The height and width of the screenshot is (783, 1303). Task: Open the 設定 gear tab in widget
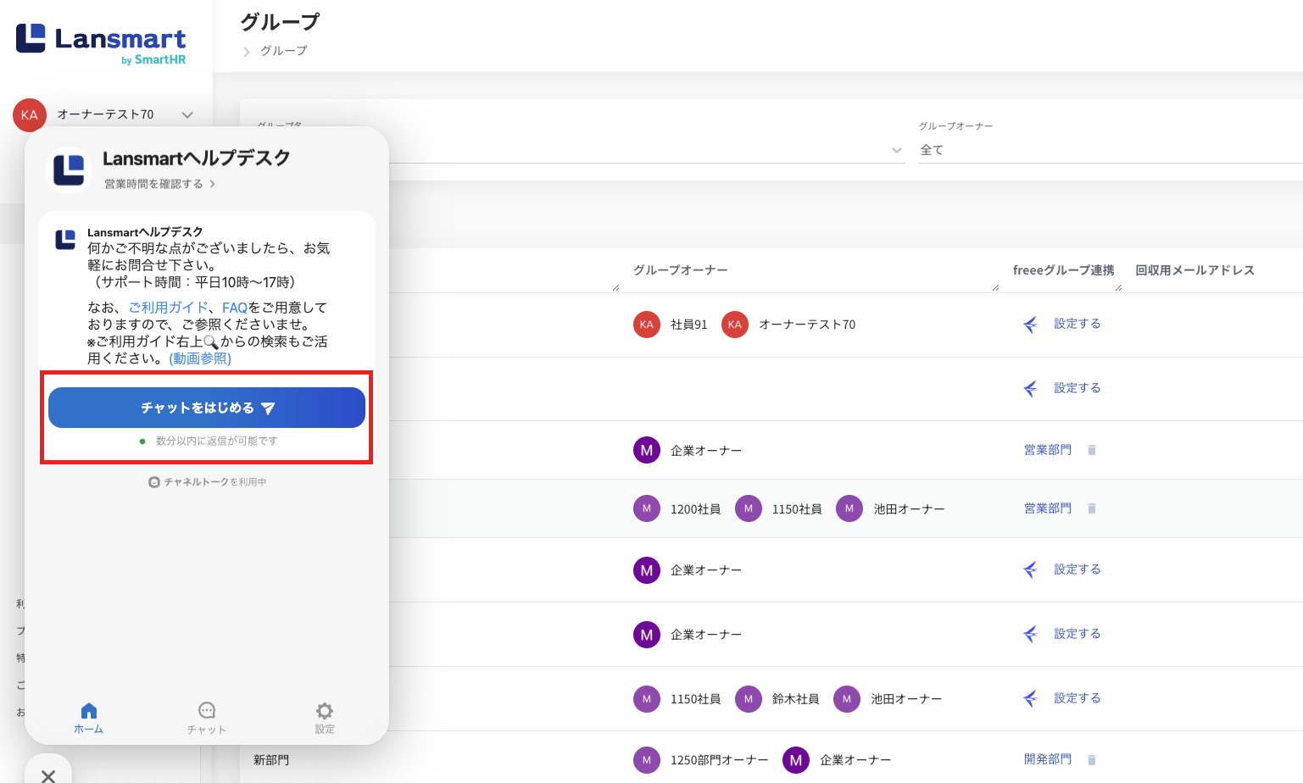pyautogui.click(x=325, y=717)
